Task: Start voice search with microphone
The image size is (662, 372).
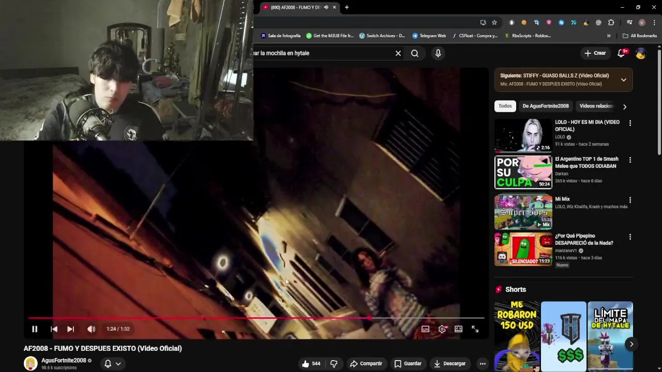Action: click(x=438, y=53)
